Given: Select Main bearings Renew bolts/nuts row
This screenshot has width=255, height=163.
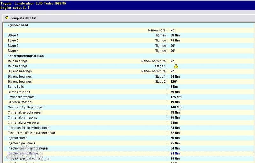Looking at the screenshot, I should pos(128,61).
